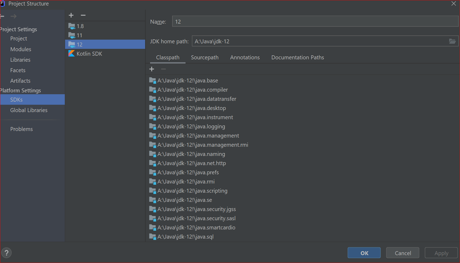Select the 1.8 SDK entry
The height and width of the screenshot is (263, 460).
point(105,26)
